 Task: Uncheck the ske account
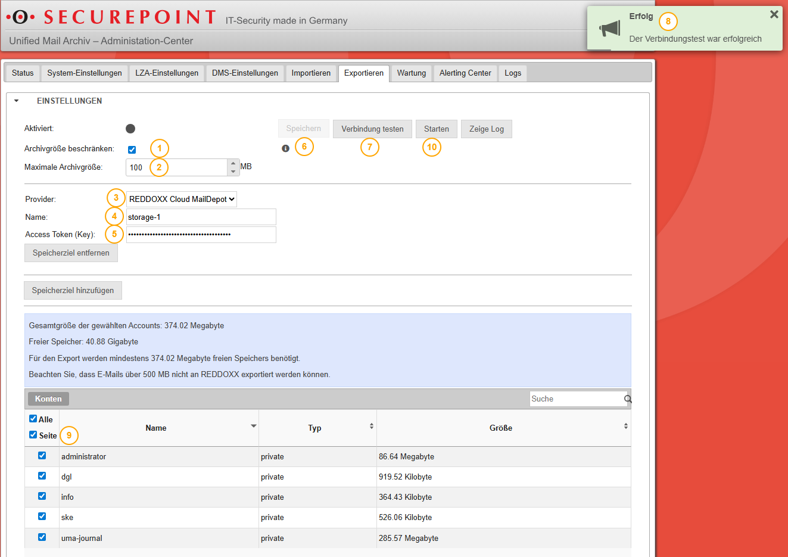tap(42, 516)
